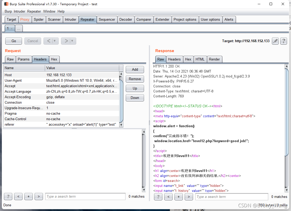
Task: Click the edit target pencil icon
Action: 275,41
